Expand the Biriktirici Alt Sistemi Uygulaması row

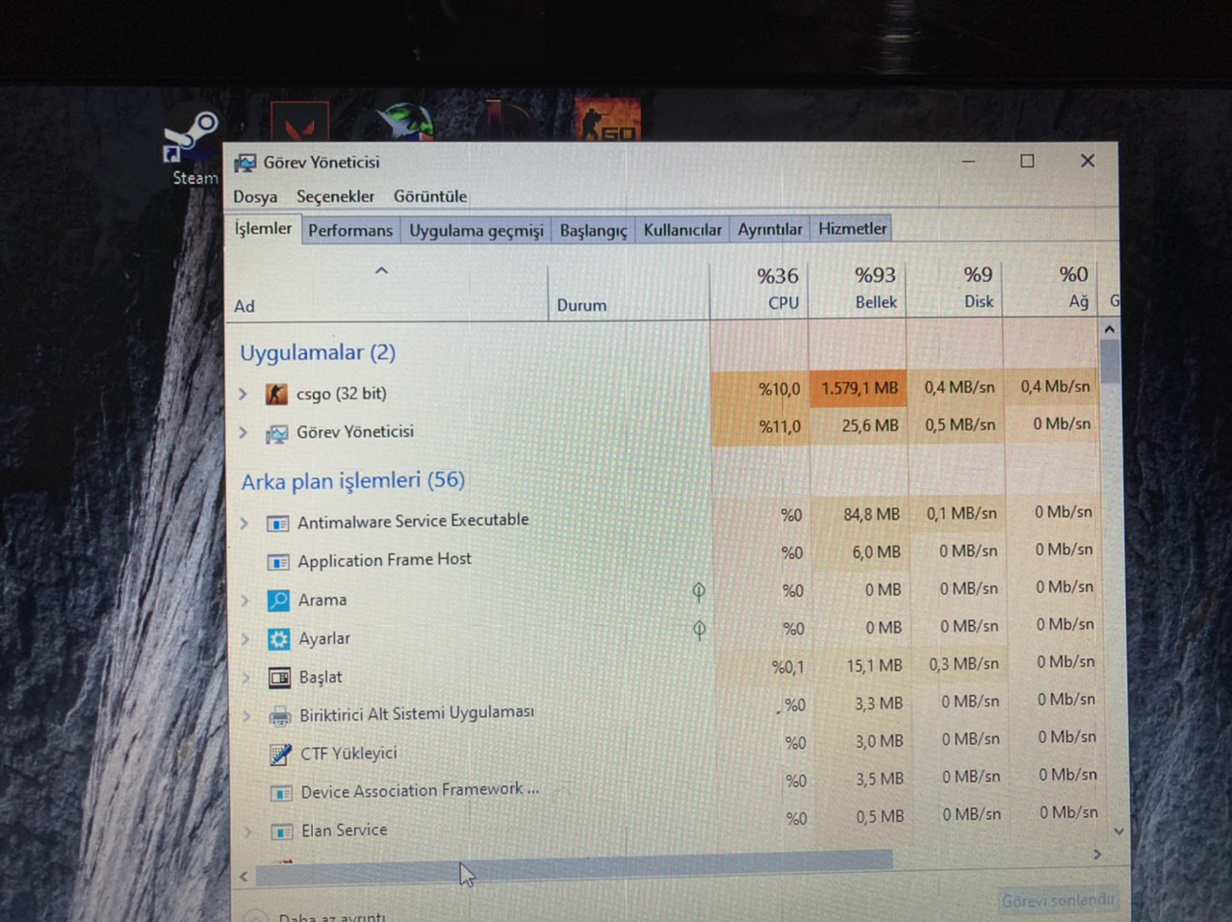click(x=246, y=716)
